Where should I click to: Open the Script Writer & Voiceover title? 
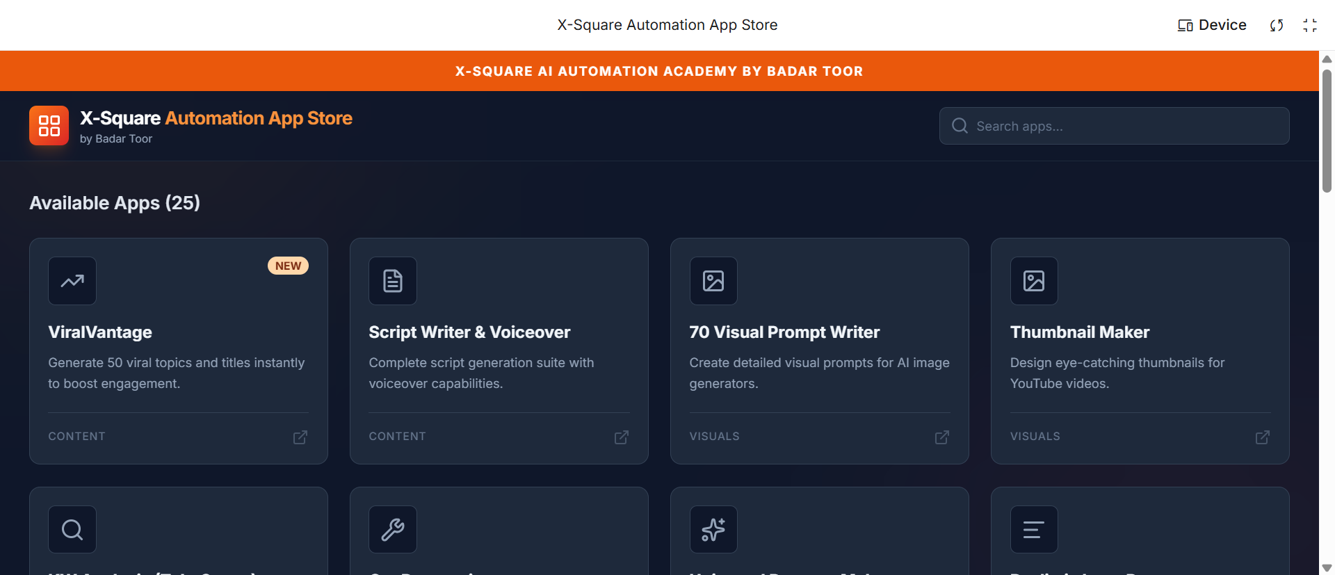[x=469, y=332]
